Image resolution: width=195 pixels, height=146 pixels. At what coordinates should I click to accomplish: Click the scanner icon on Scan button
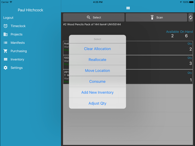pyautogui.click(x=152, y=17)
